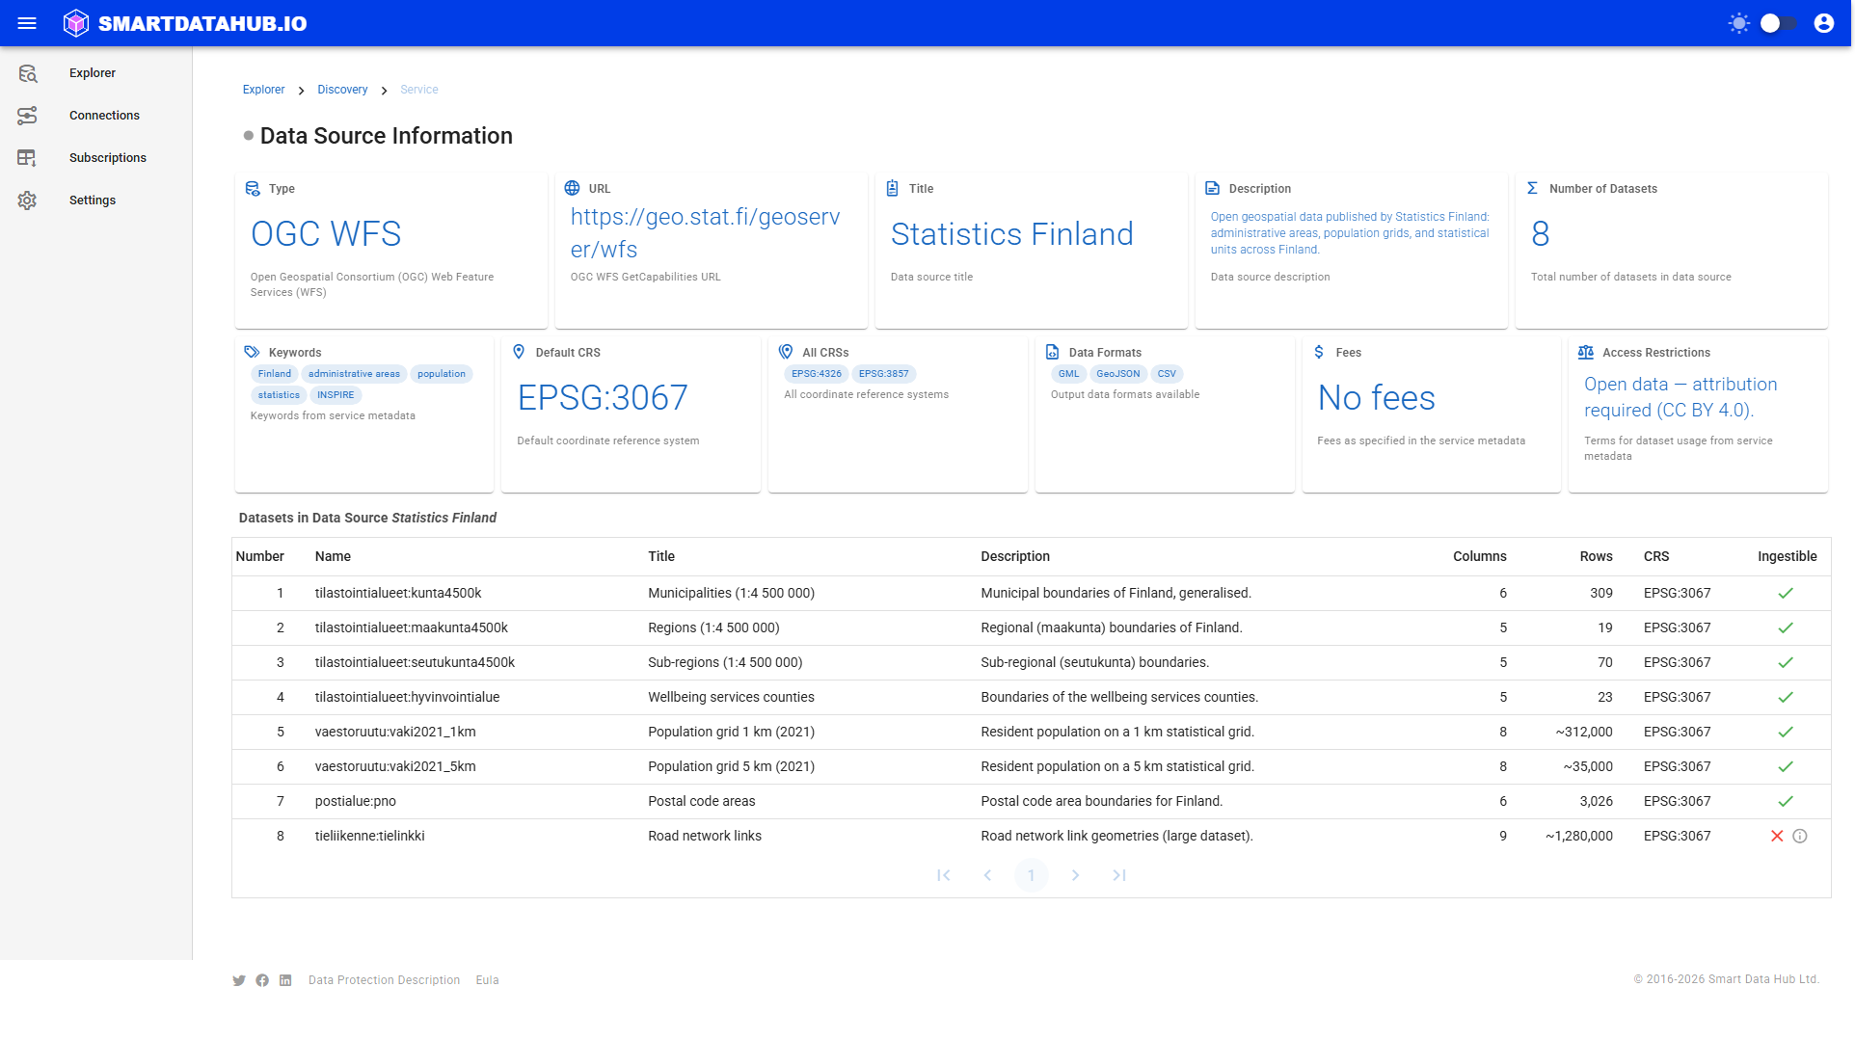Viewport: 1855px width, 1041px height.
Task: Open the Twitter footer icon
Action: tap(239, 980)
